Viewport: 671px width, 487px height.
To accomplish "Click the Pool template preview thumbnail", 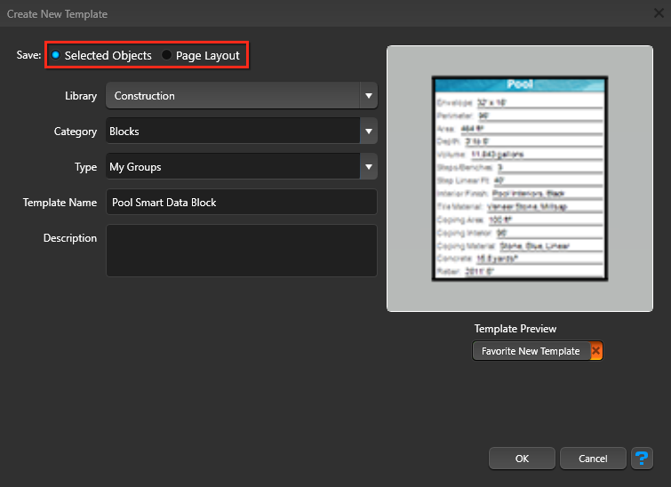I will [519, 180].
